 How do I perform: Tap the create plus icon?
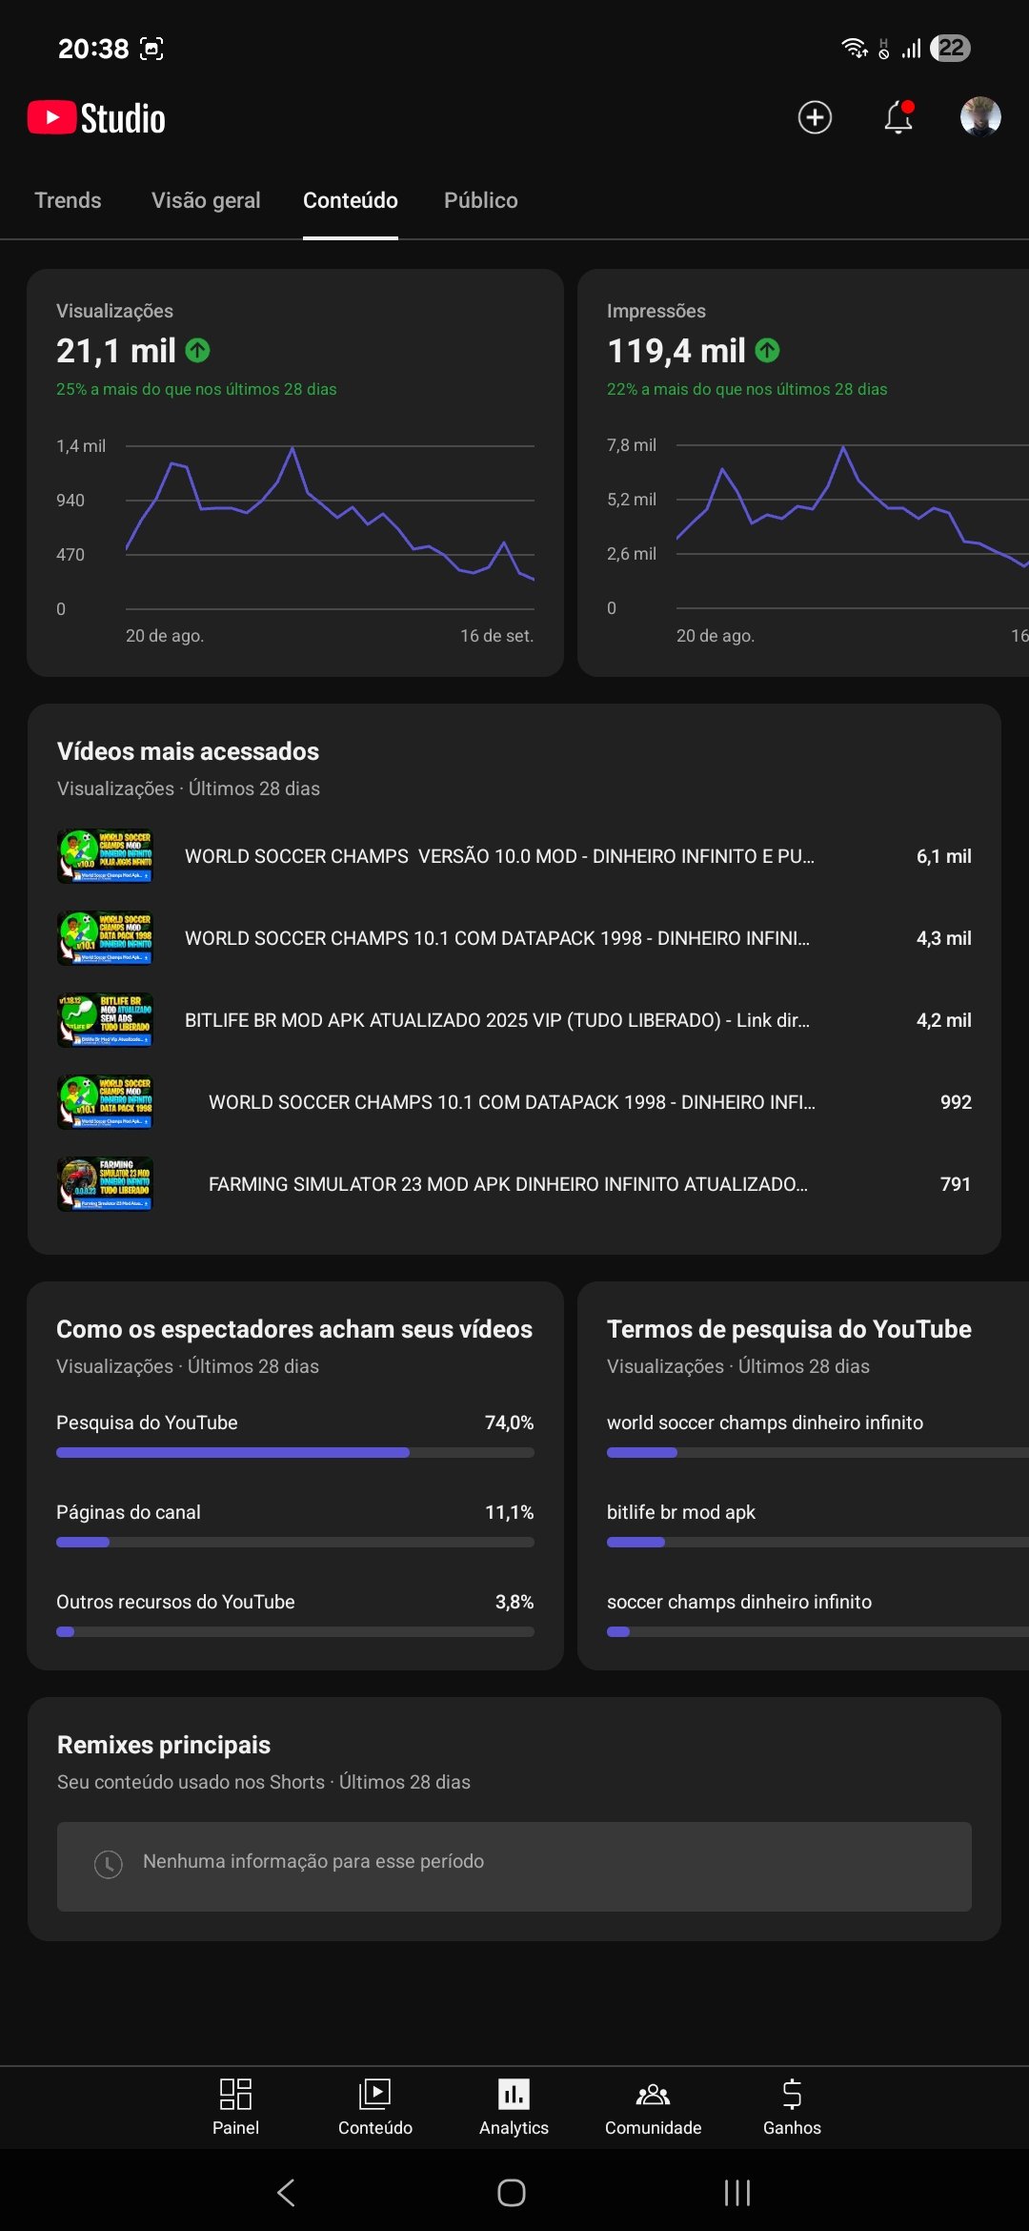click(815, 117)
